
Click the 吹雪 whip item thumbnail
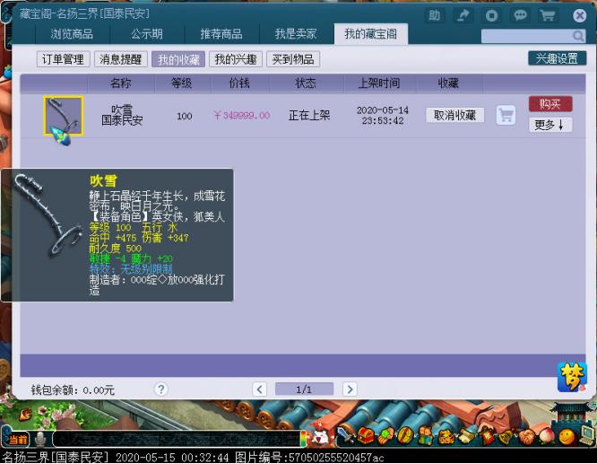pos(64,117)
